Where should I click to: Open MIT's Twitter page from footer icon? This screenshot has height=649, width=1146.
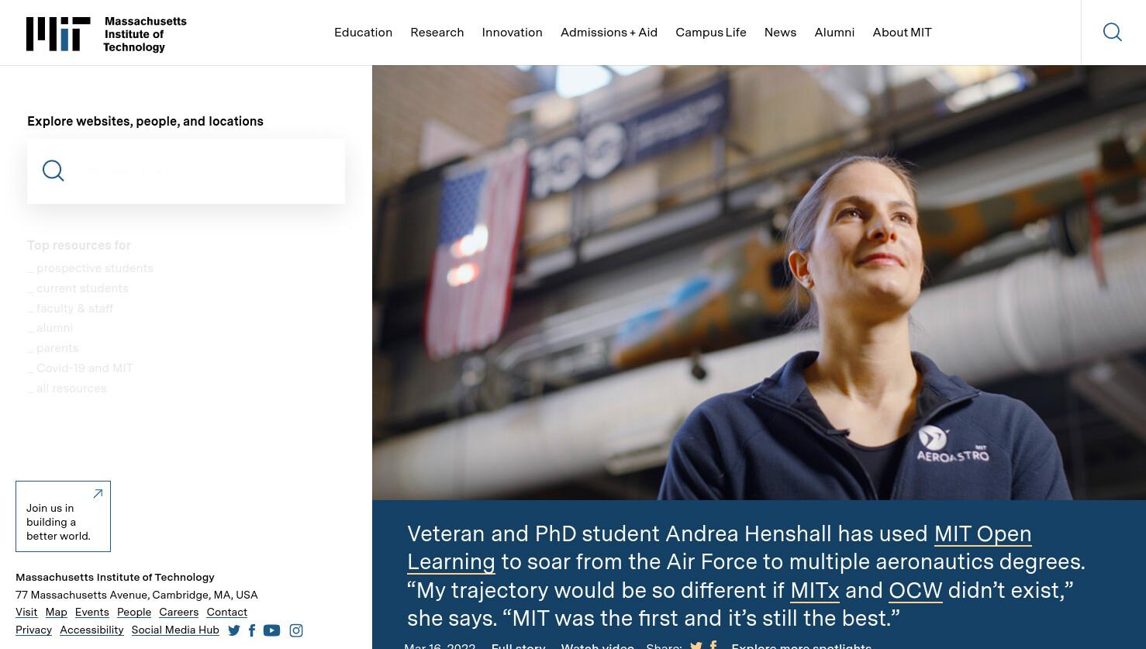(x=234, y=631)
